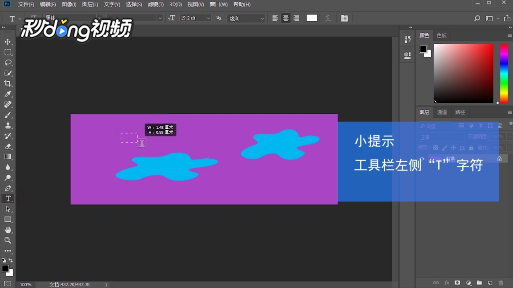The height and width of the screenshot is (288, 513).
Task: Open the anti-aliasing method dropdown
Action: [x=246, y=18]
